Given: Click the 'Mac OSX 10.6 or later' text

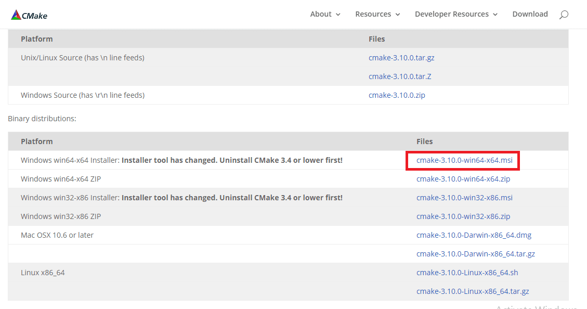Looking at the screenshot, I should point(57,235).
